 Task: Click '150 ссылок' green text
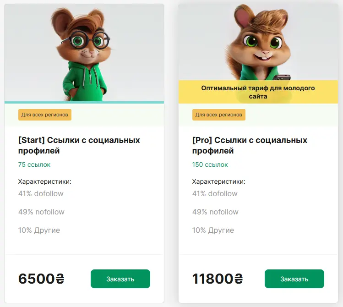click(210, 164)
